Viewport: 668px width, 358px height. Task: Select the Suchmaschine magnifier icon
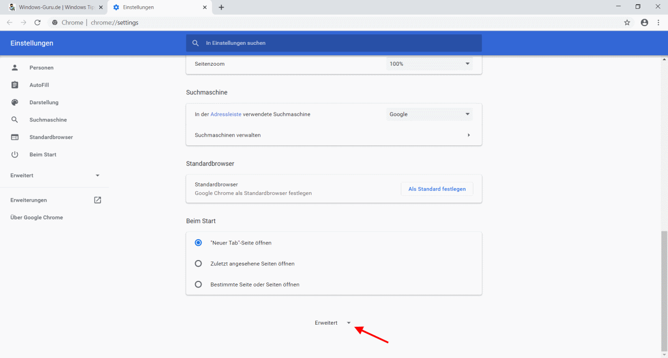16,119
